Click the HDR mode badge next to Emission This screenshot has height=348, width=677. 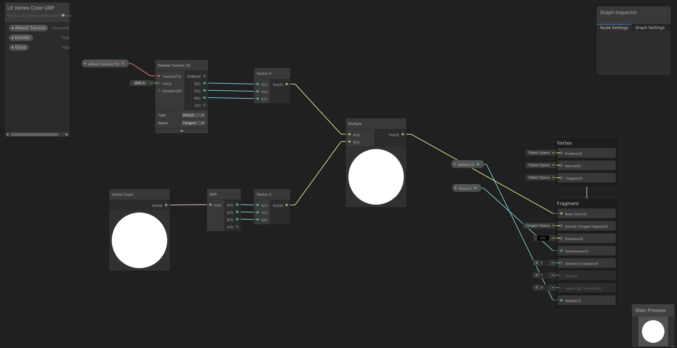(x=543, y=238)
